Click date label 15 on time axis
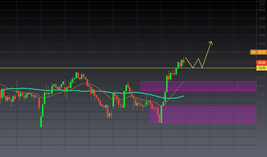Viewport: 267px width, 157px height. (x=41, y=154)
